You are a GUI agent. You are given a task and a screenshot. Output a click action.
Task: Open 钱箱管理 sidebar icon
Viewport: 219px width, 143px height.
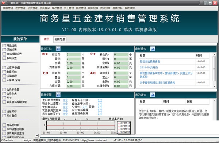pos(4,76)
